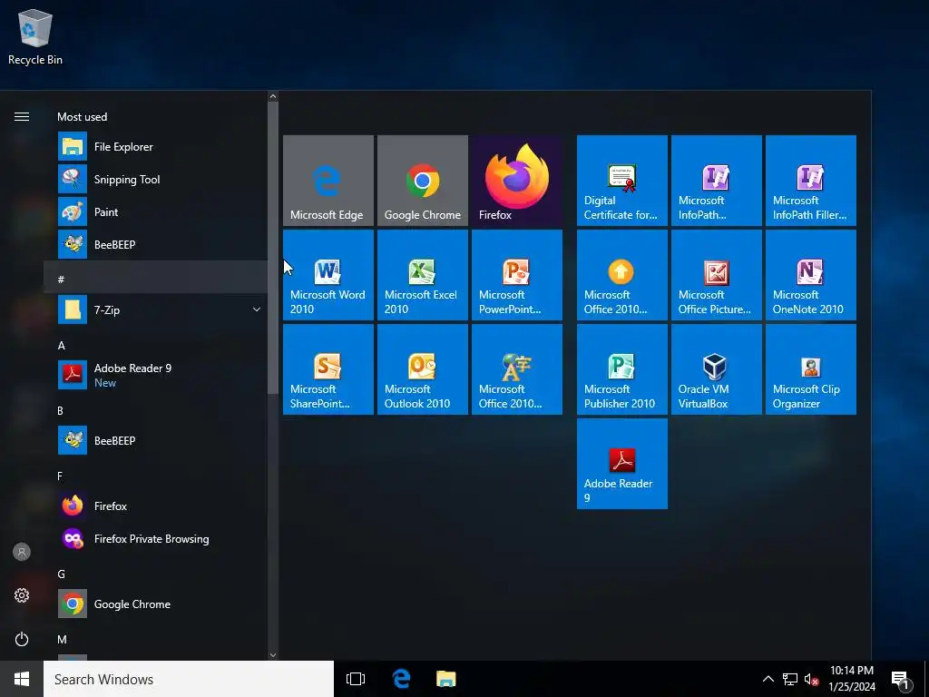Screen dimensions: 929x697
Task: Show hidden system tray icons
Action: [768, 679]
